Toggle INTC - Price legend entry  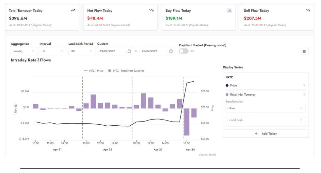pyautogui.click(x=93, y=71)
